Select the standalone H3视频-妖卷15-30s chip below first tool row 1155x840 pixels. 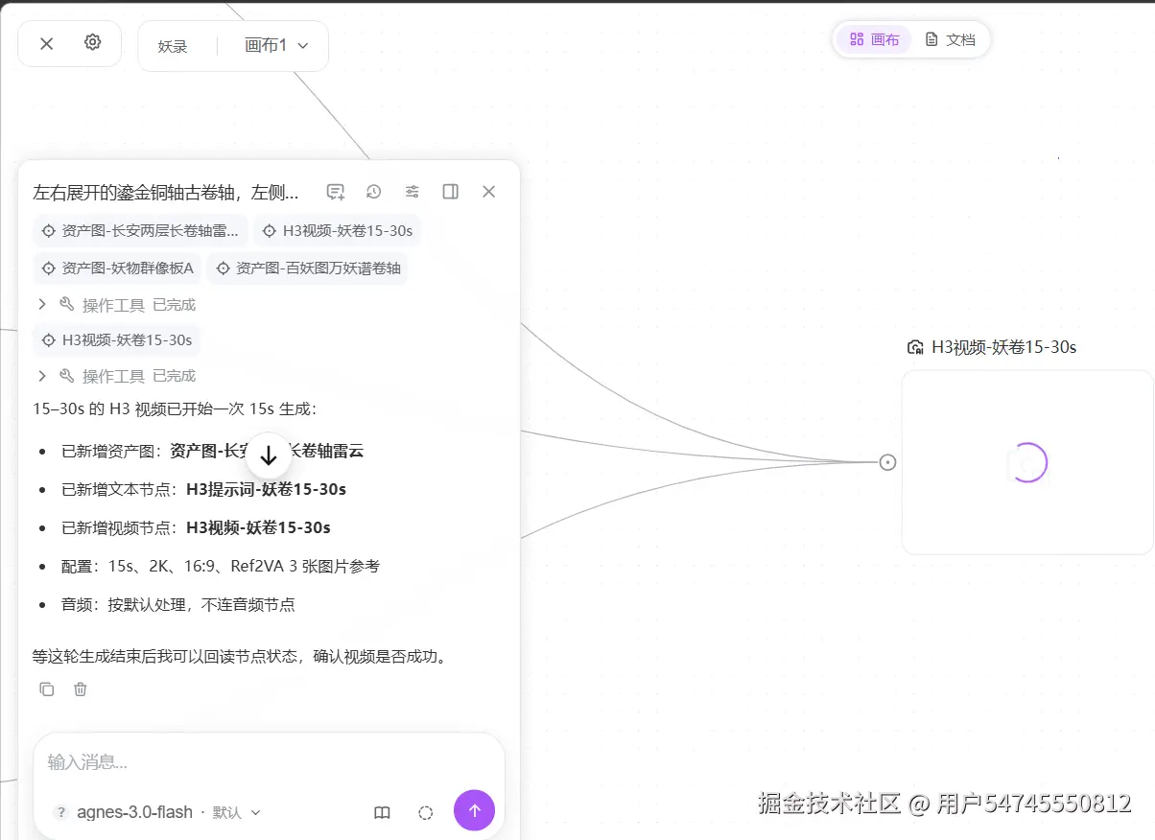click(x=117, y=339)
